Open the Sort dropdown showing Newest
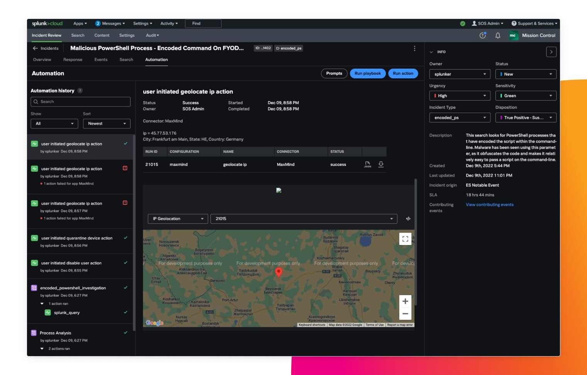 pyautogui.click(x=107, y=123)
